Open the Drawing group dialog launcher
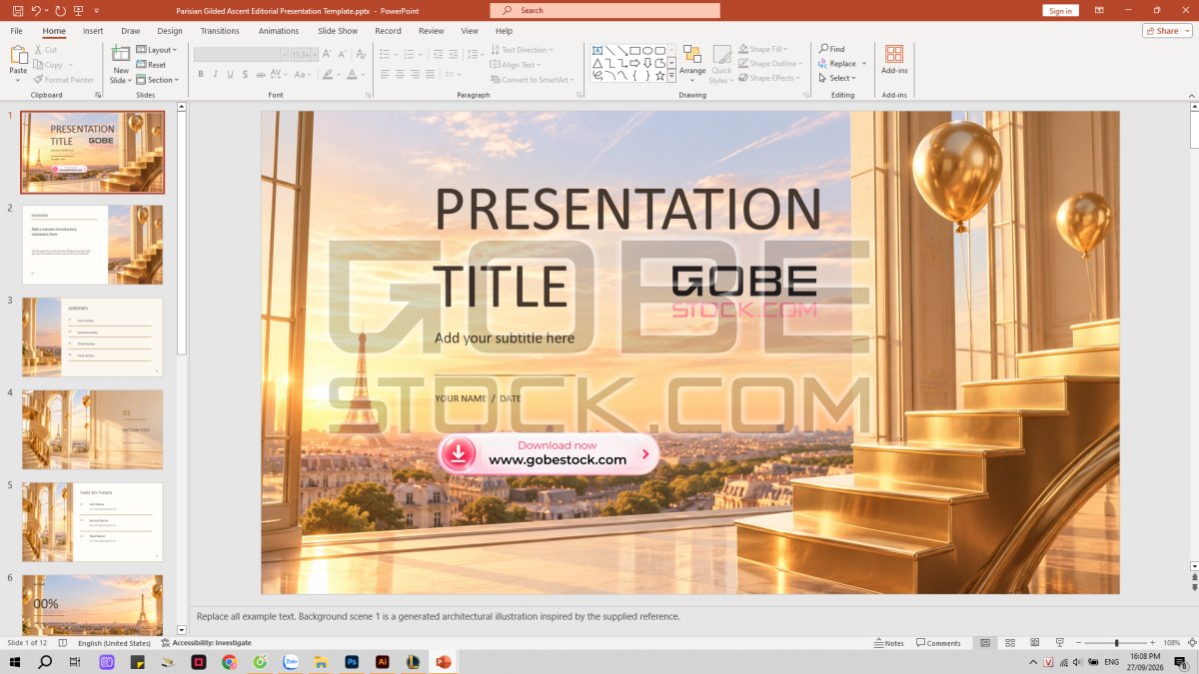 (804, 95)
